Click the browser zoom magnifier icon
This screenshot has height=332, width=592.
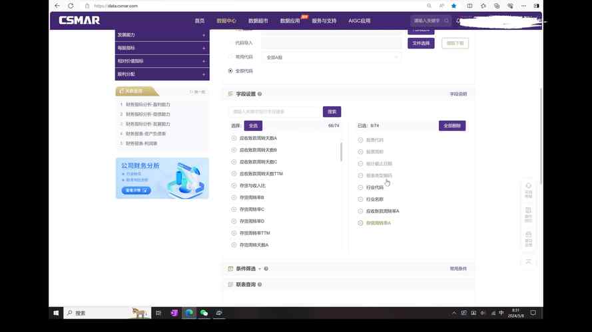click(429, 6)
